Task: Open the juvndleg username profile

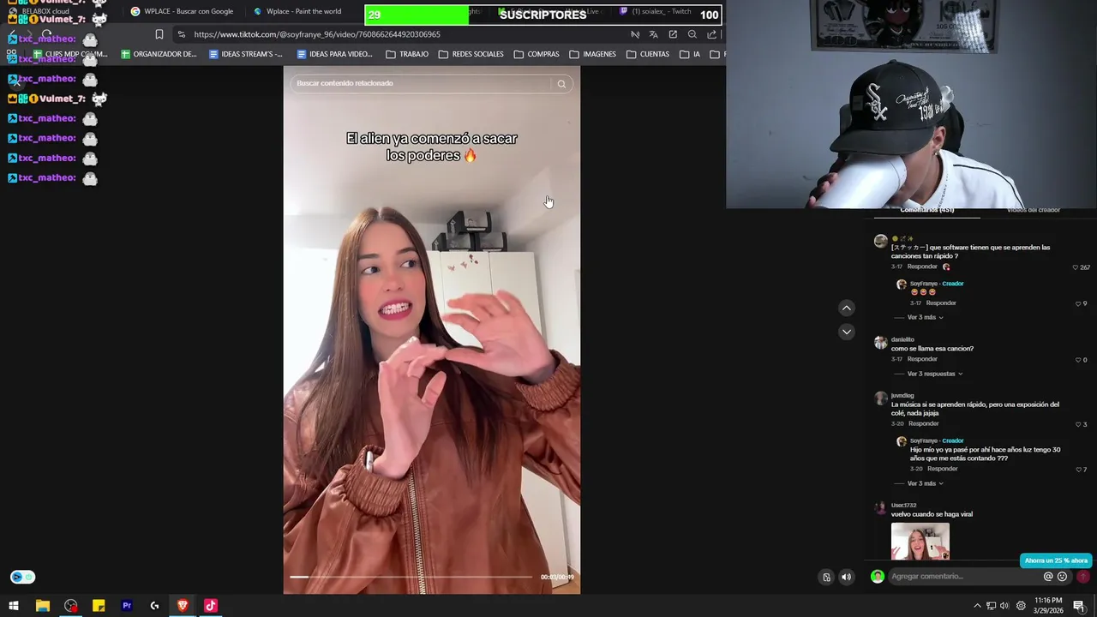Action: (902, 396)
